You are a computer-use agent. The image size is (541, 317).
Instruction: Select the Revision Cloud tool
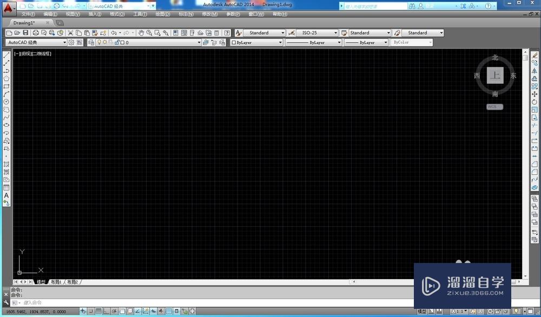coord(6,110)
